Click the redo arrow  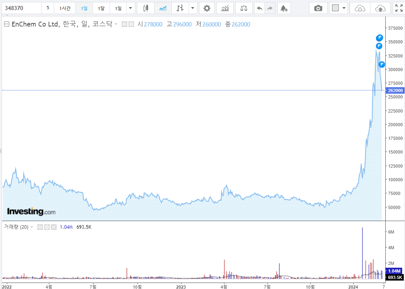[x=270, y=8]
